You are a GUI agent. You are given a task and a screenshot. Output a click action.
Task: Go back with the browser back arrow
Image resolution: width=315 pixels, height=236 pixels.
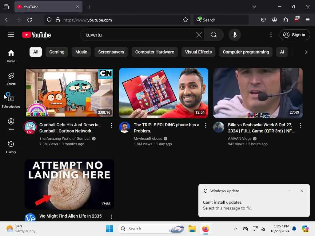(7, 20)
